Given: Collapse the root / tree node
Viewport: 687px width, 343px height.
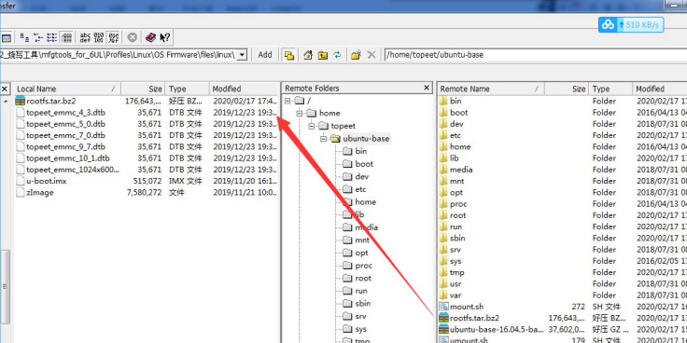Looking at the screenshot, I should pos(287,101).
